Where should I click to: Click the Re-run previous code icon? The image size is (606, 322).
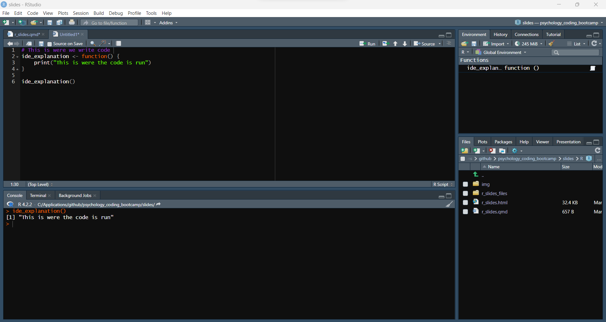point(385,44)
